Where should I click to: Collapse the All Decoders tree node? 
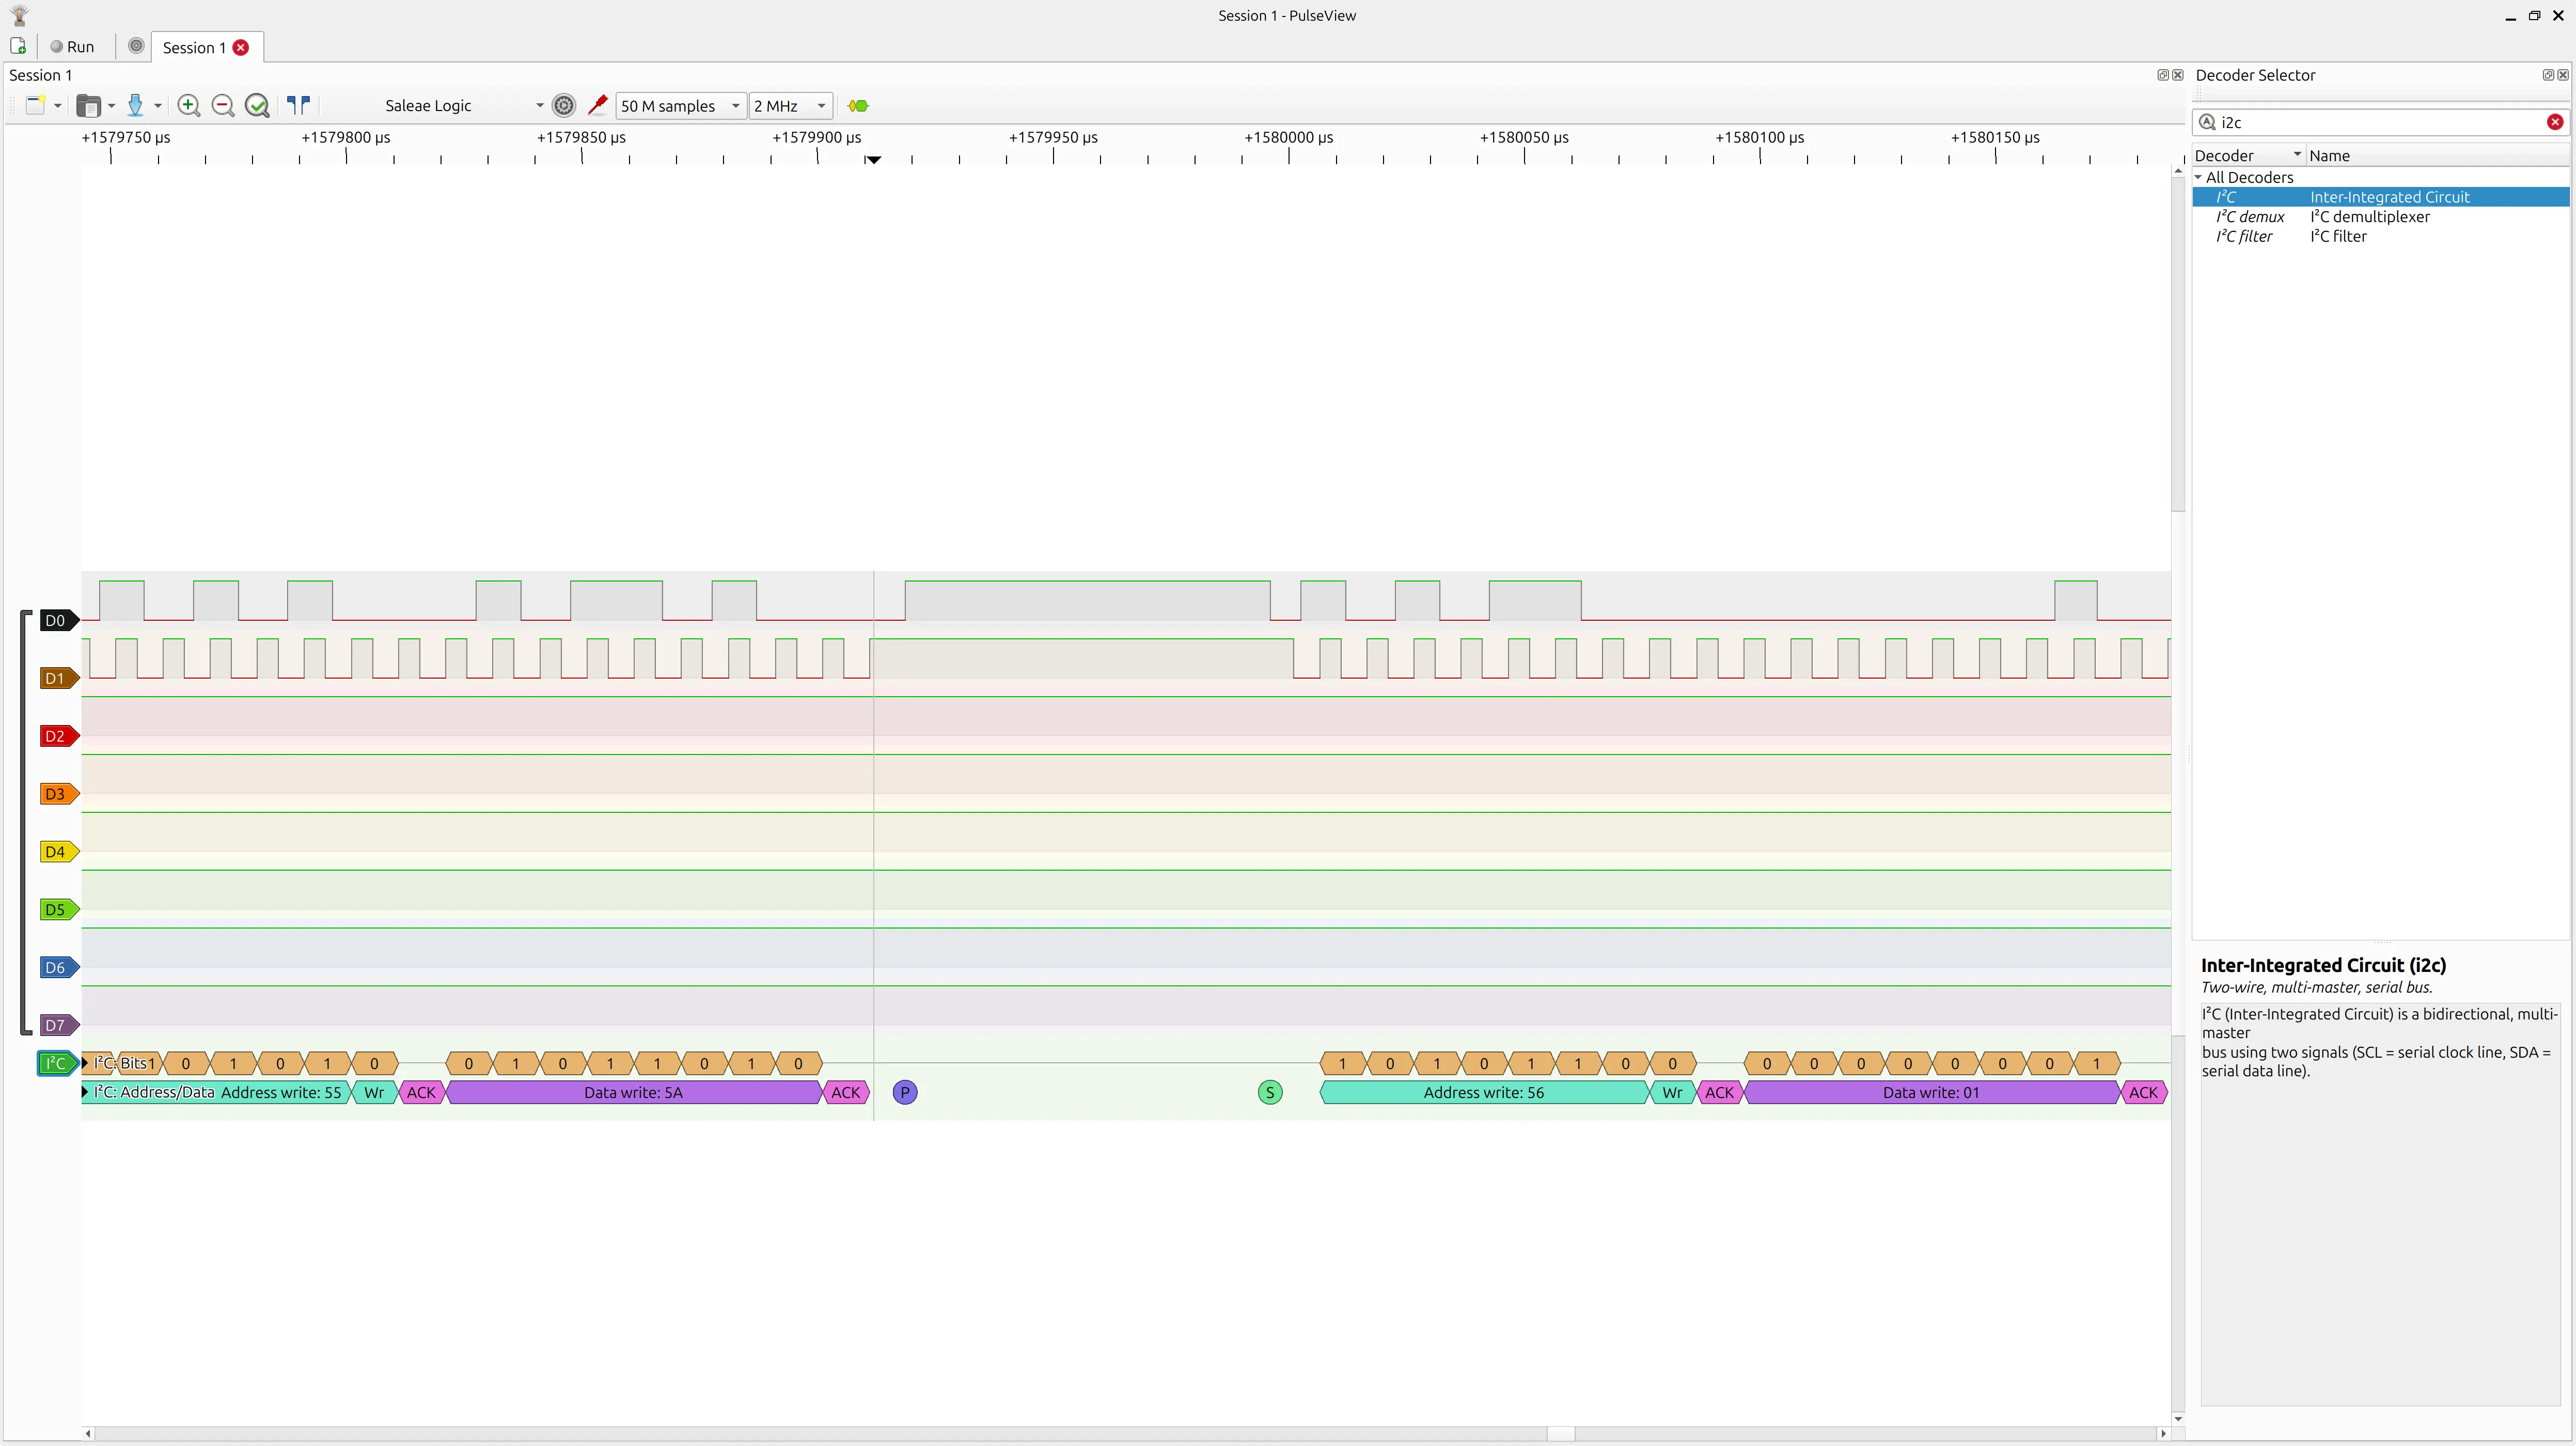[2199, 177]
